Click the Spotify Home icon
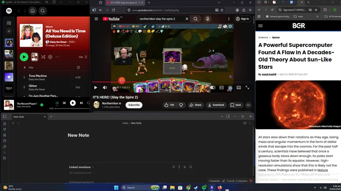This screenshot has width=341, height=191. 33,10
